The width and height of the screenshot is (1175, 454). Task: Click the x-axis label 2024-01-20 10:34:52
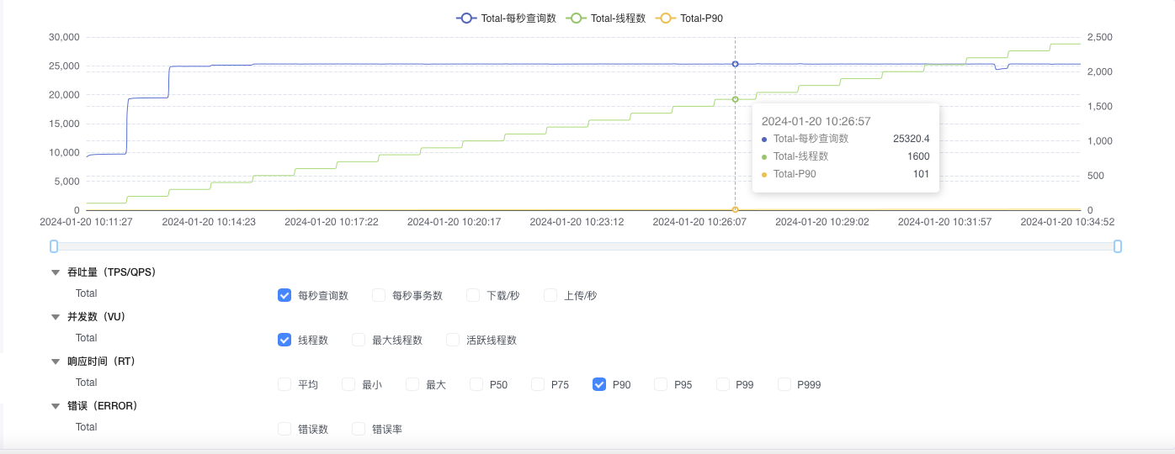click(1067, 222)
